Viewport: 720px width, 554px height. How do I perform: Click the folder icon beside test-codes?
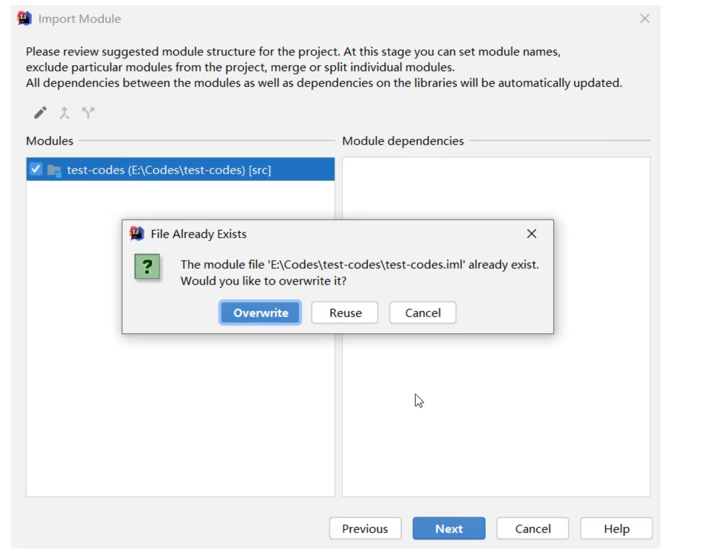click(54, 170)
